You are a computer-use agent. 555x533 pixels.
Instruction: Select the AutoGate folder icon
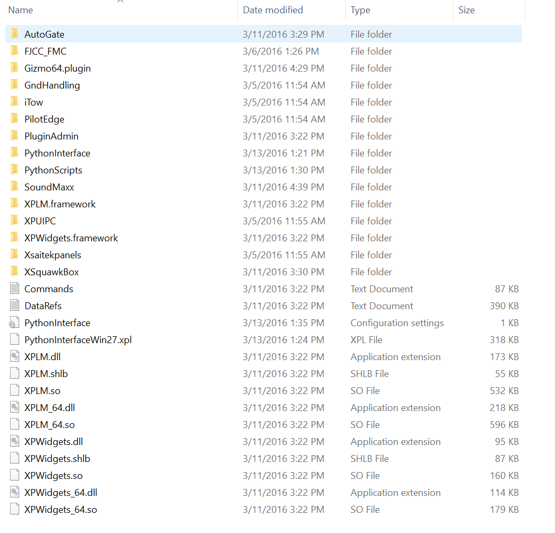[x=14, y=34]
